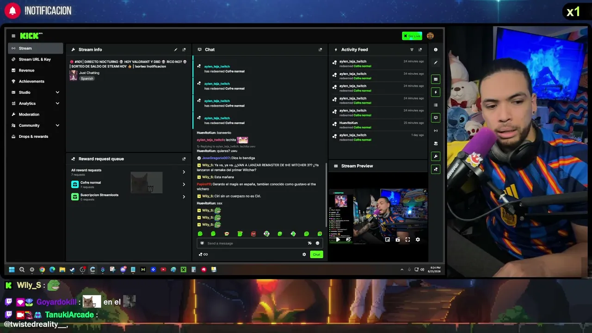
Task: Open Discord from the taskbar
Action: (x=123, y=270)
